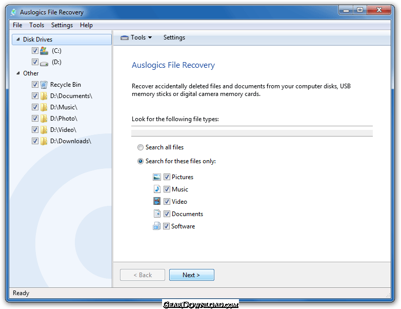Select the (C:) drive label

[56, 51]
